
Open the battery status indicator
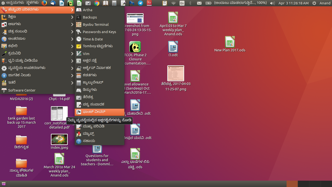coord(208,3)
